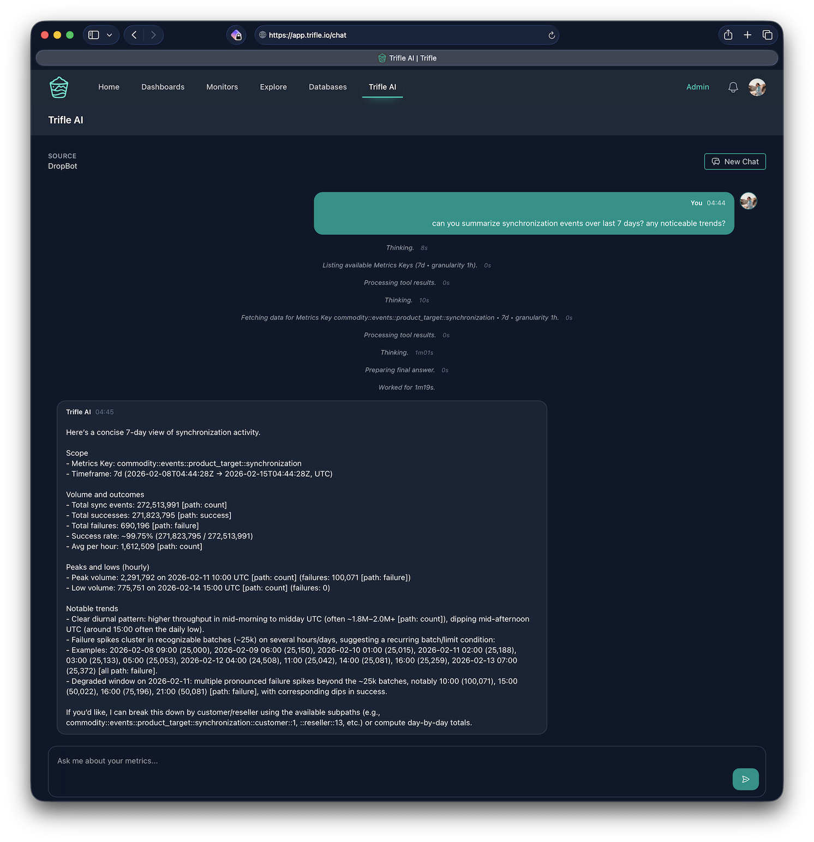
Task: Click the Trifle logo icon
Action: 58,87
